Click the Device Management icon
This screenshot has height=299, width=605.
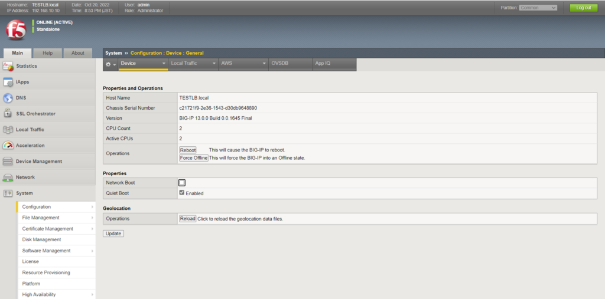(x=8, y=162)
